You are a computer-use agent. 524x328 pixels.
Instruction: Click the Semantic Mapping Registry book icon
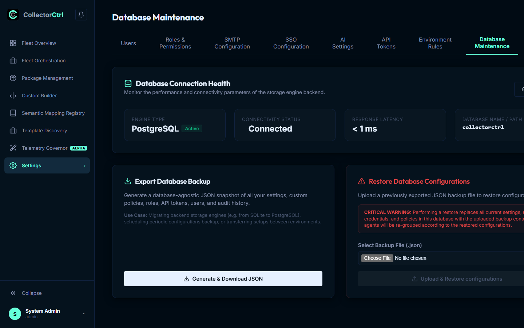coord(13,113)
